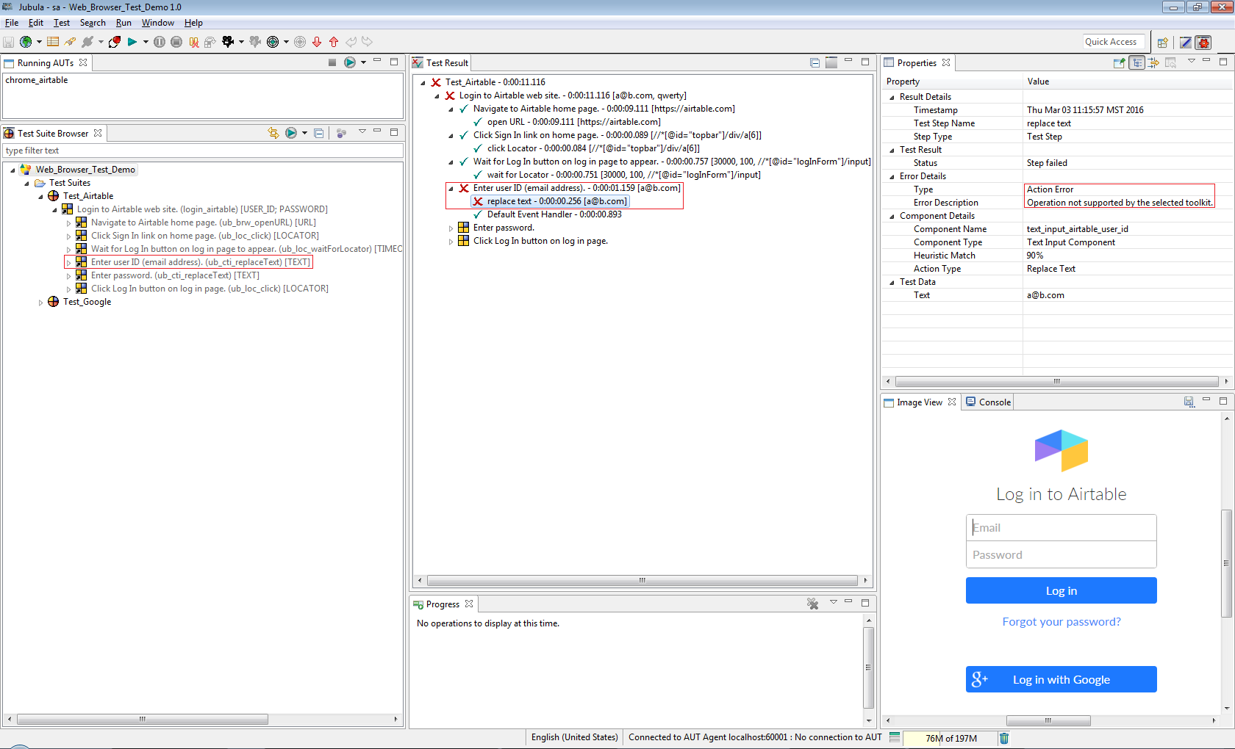
Task: Click the red down arrow toolbar icon
Action: point(317,42)
